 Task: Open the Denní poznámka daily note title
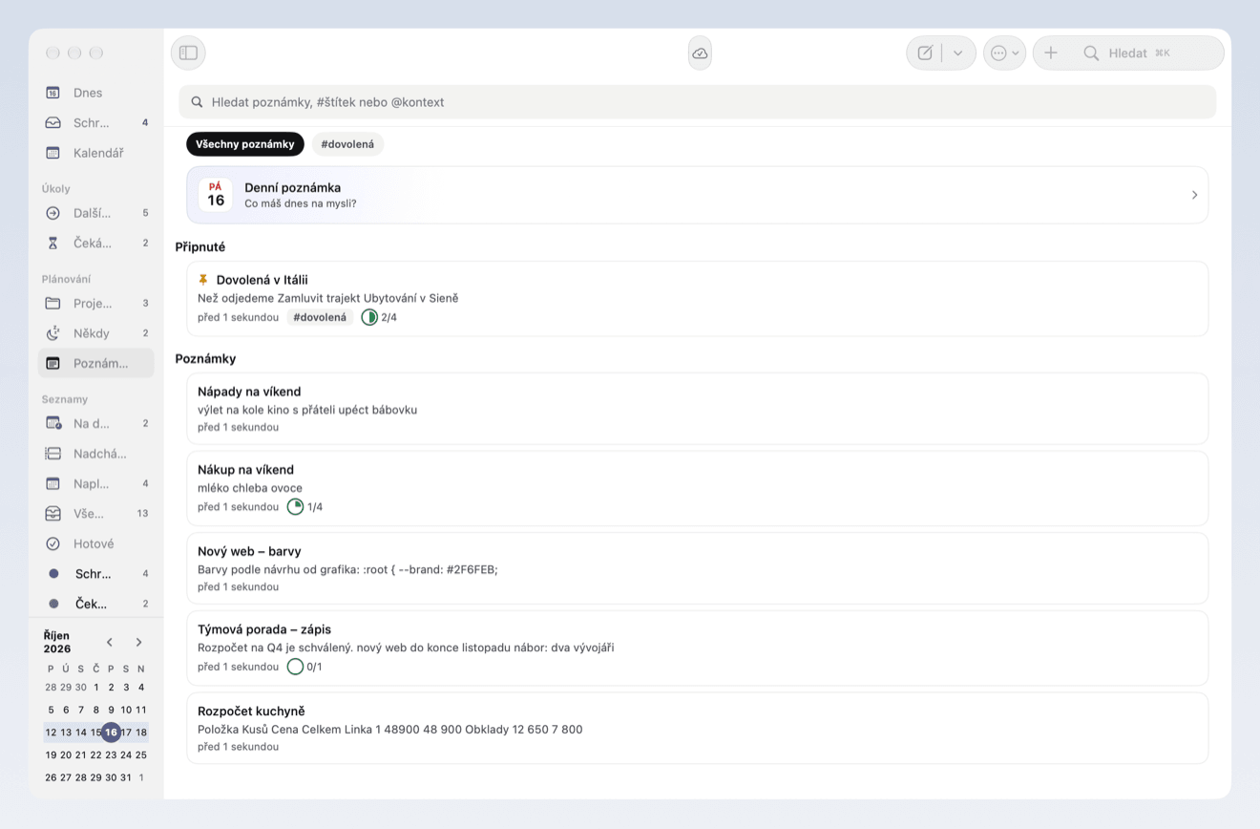pyautogui.click(x=292, y=187)
